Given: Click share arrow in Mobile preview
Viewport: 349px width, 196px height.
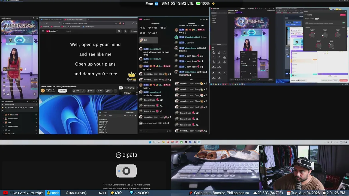Looking at the screenshot, I should tap(35, 94).
